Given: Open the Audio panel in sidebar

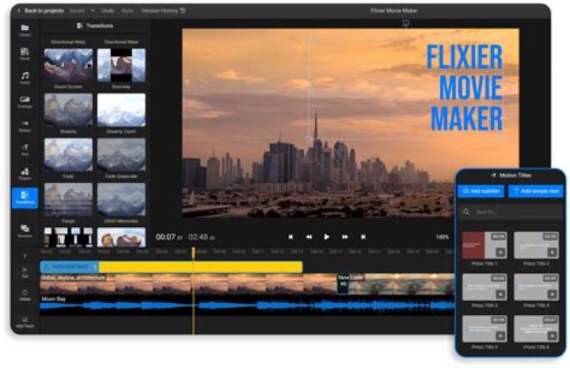Looking at the screenshot, I should (x=25, y=78).
